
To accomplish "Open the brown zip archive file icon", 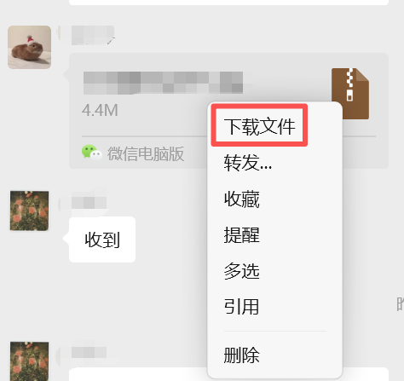I will 350,94.
